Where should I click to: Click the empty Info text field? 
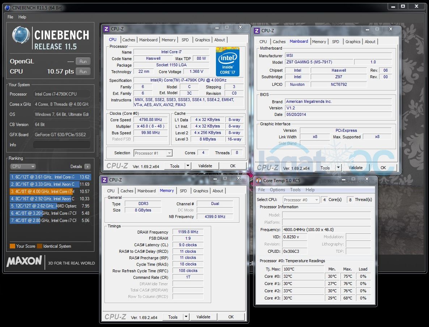click(61, 145)
